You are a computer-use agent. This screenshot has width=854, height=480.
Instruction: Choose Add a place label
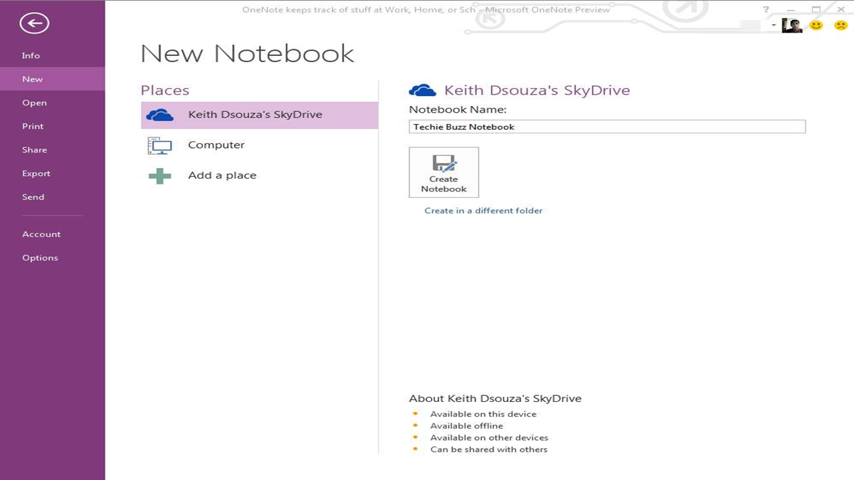tap(222, 176)
